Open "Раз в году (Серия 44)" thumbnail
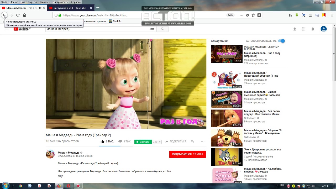 coord(227,54)
